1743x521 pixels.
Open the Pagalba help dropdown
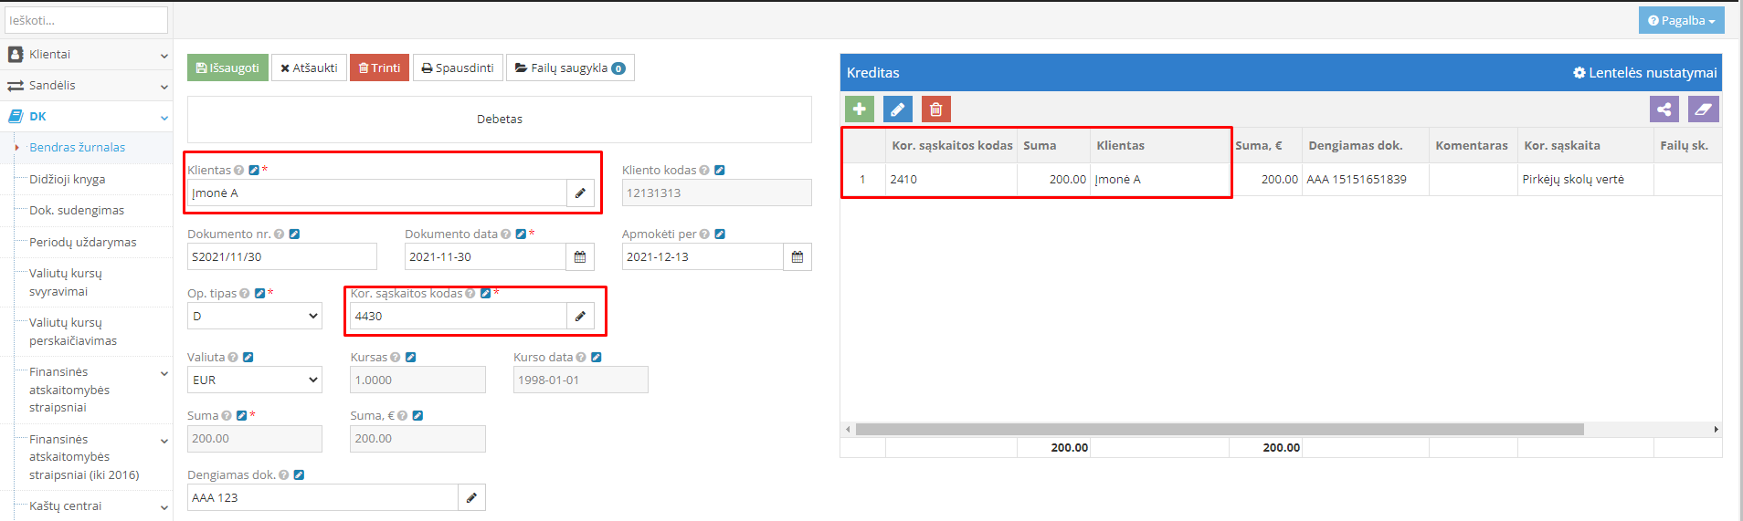click(x=1681, y=21)
